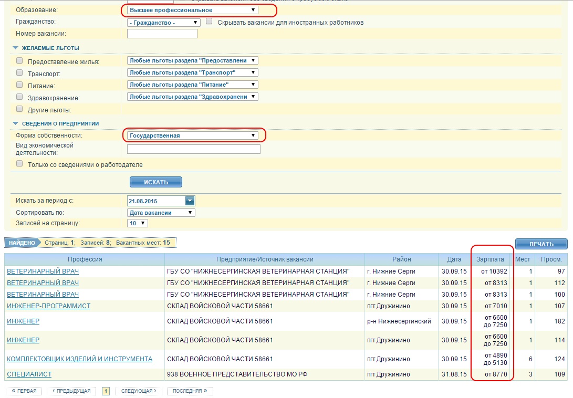
Task: Open the СПЕЦИАЛИСТ vacancy link
Action: pyautogui.click(x=29, y=374)
